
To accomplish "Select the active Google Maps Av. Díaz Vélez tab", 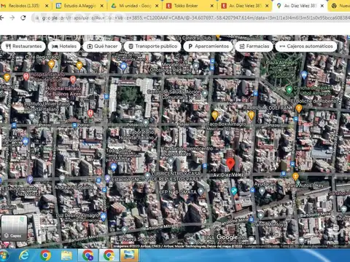I will 300,6.
